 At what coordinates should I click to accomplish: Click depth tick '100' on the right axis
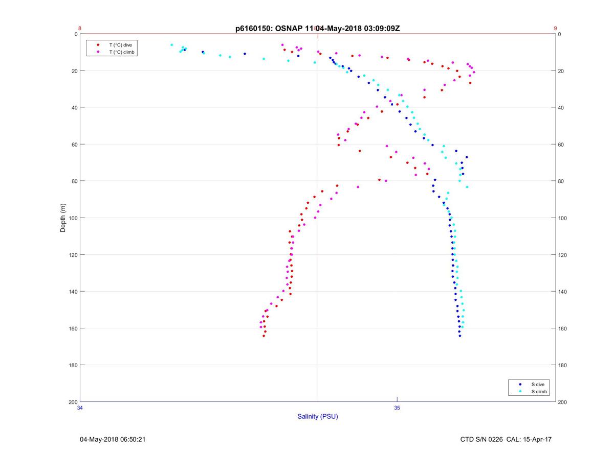tap(563, 218)
